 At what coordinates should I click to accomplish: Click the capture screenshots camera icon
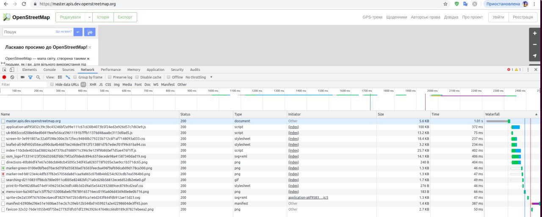[x=23, y=77]
